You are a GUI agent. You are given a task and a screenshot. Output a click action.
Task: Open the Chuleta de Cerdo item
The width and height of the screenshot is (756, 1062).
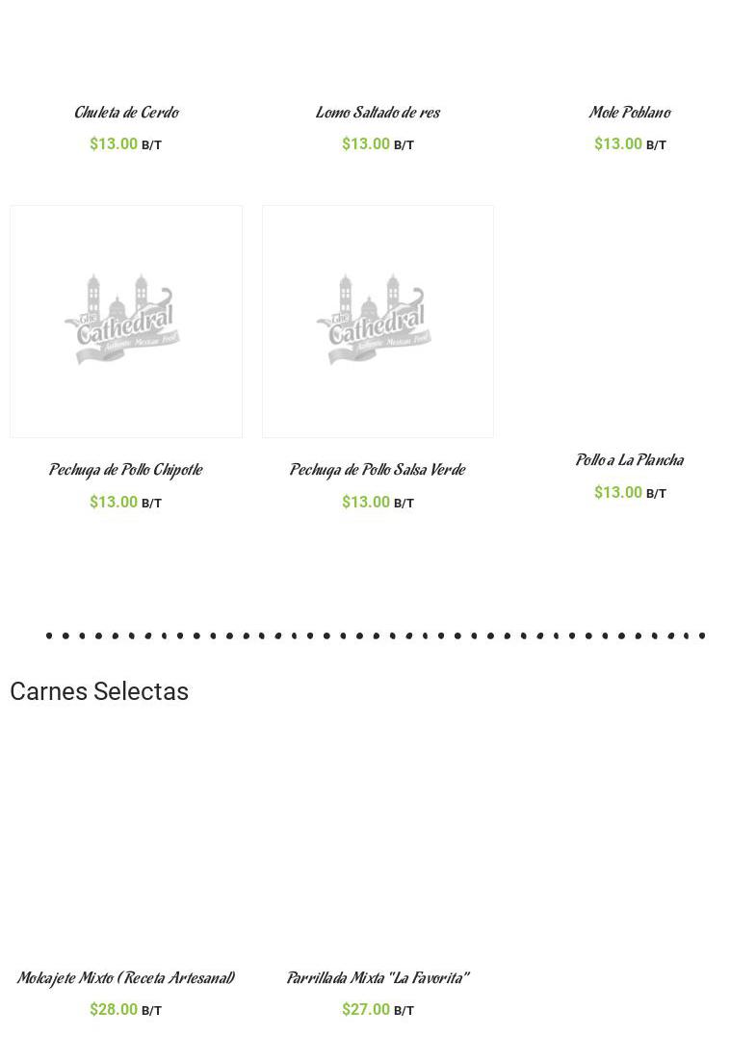126,113
